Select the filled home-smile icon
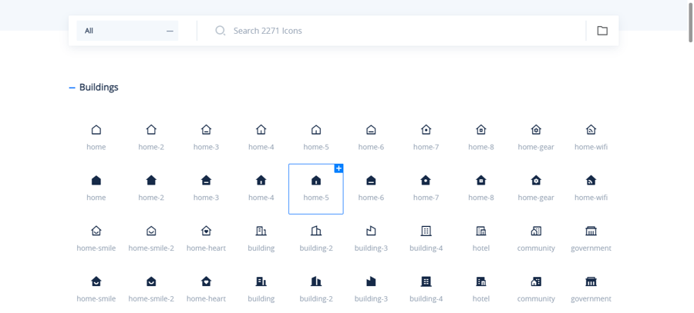This screenshot has width=694, height=313. 96,281
